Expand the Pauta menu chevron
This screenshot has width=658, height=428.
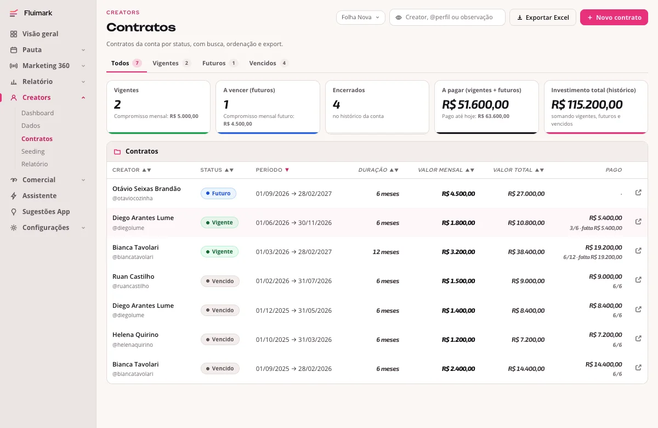click(83, 50)
